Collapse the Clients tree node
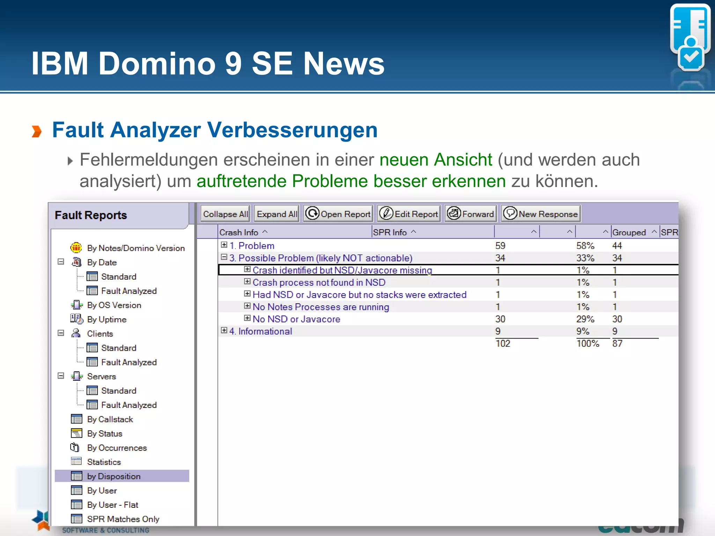715x536 pixels. point(61,333)
